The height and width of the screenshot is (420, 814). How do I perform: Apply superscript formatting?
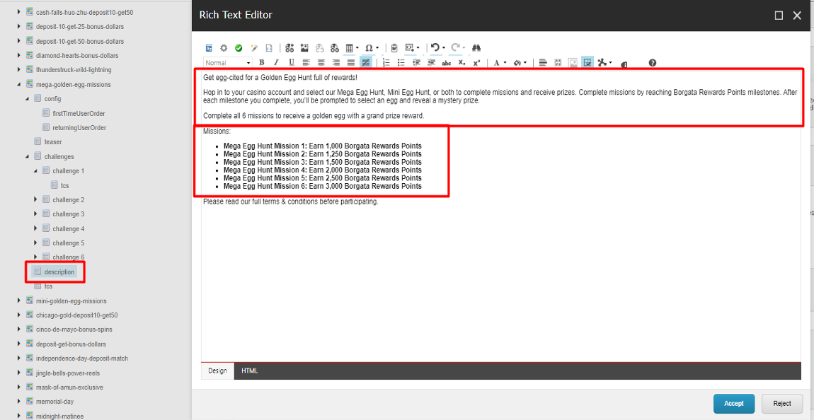pyautogui.click(x=476, y=63)
